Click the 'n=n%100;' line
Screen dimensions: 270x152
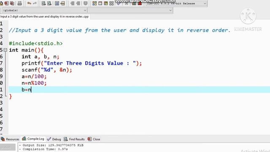tap(34, 83)
